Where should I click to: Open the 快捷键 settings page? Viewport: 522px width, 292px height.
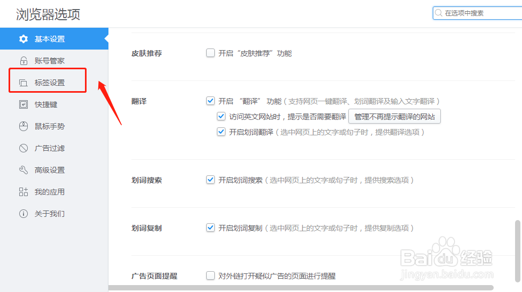coord(54,104)
